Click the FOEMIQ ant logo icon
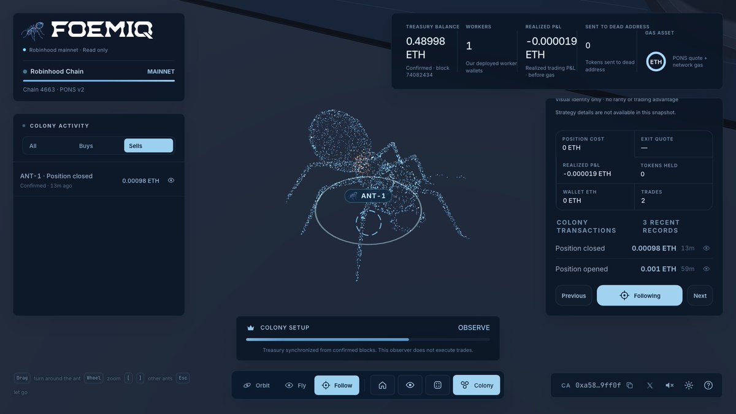The image size is (736, 414). 33,30
